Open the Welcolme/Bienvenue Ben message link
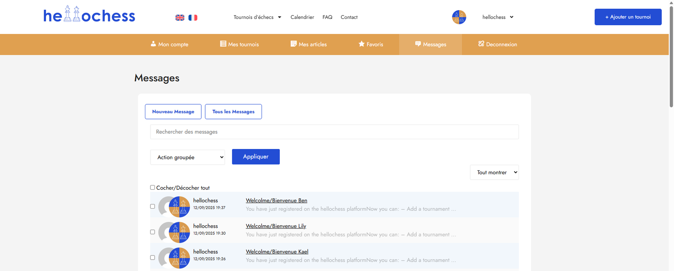The height and width of the screenshot is (271, 674). pyautogui.click(x=276, y=200)
